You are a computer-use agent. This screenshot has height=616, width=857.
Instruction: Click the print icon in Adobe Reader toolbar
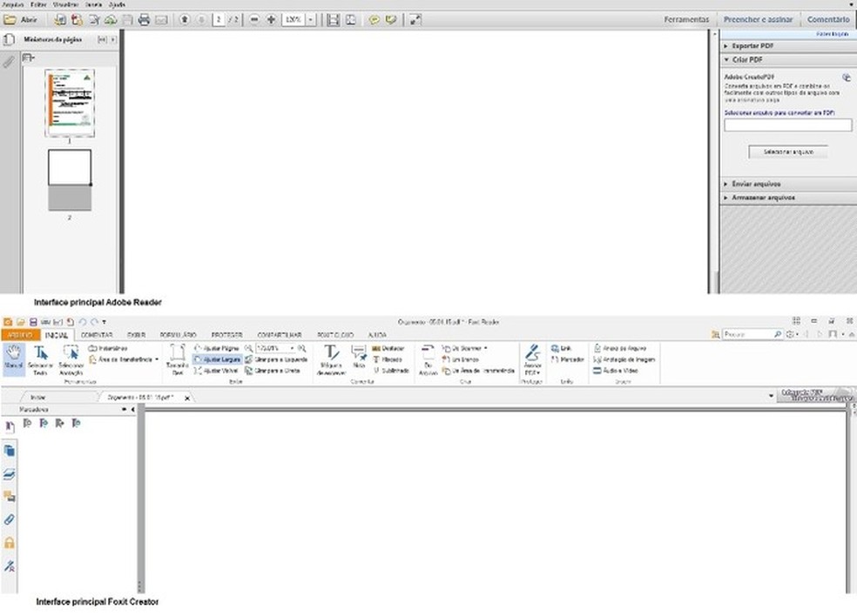144,20
